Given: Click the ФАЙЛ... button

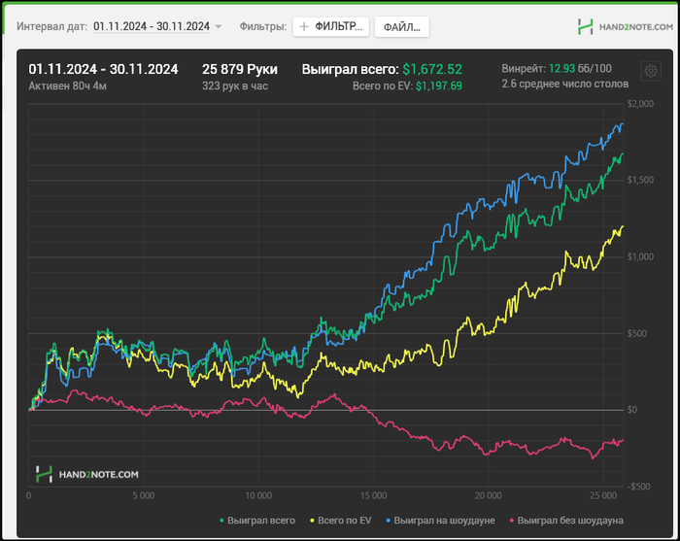Looking at the screenshot, I should pyautogui.click(x=401, y=27).
